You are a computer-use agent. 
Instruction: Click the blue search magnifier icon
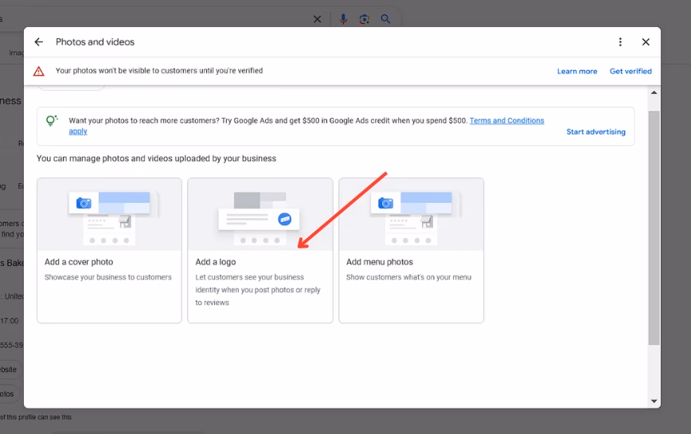[x=385, y=19]
